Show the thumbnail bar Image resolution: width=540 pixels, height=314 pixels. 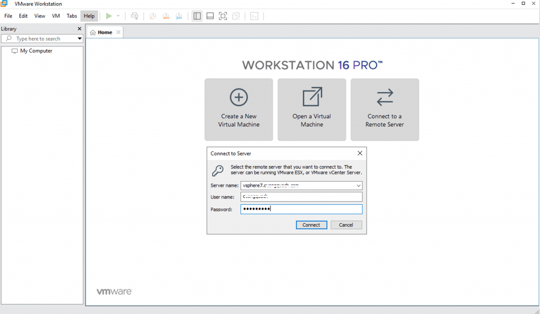pyautogui.click(x=209, y=16)
